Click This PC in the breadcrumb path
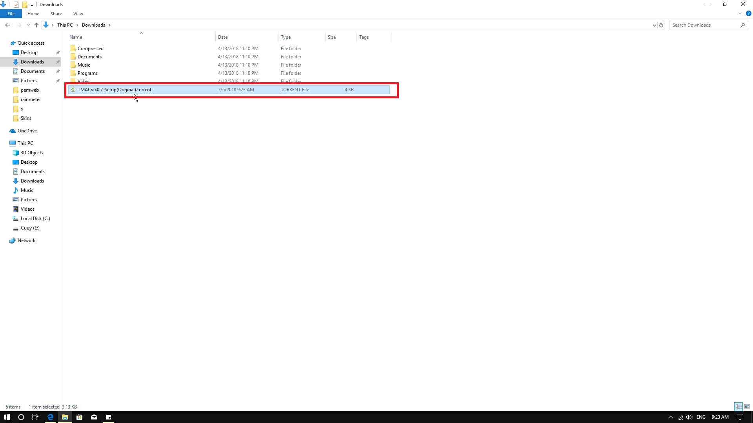This screenshot has width=753, height=423. [x=65, y=25]
